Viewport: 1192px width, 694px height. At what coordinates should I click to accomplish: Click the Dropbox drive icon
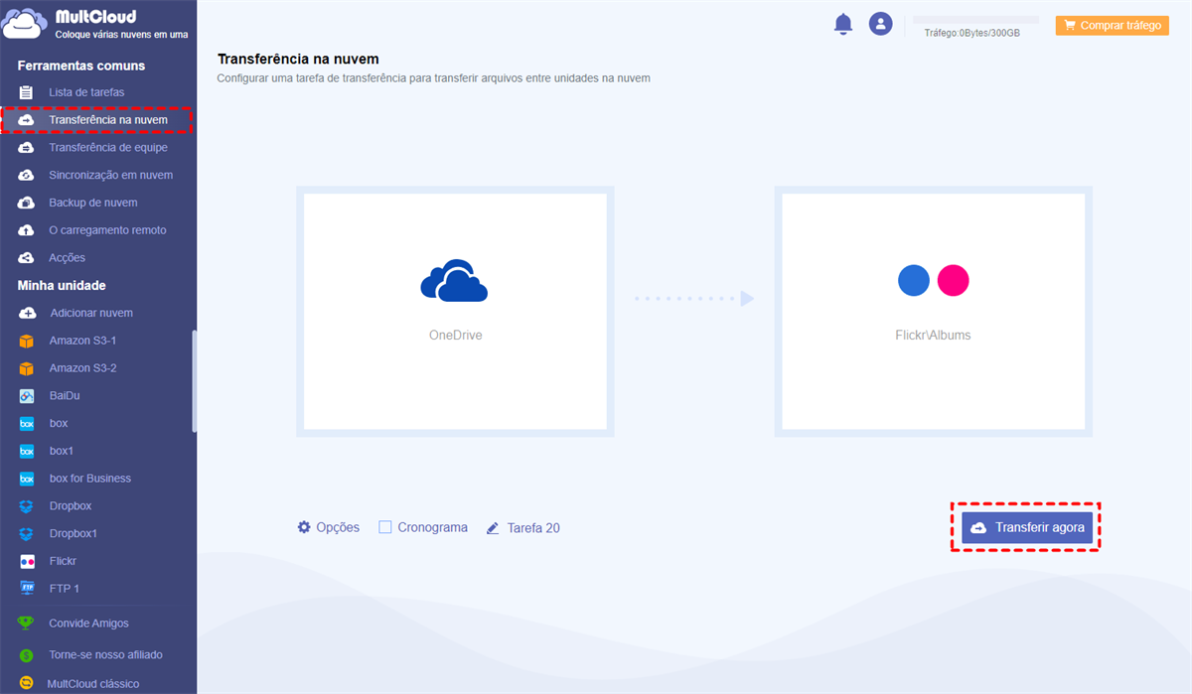(x=27, y=506)
